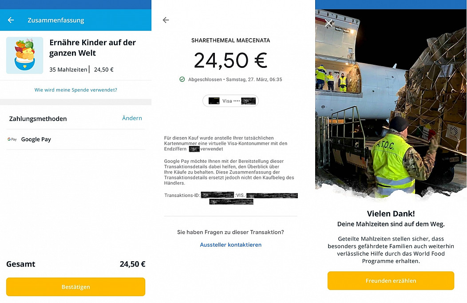Open the Visa card chip
The width and height of the screenshot is (467, 303).
click(x=230, y=101)
